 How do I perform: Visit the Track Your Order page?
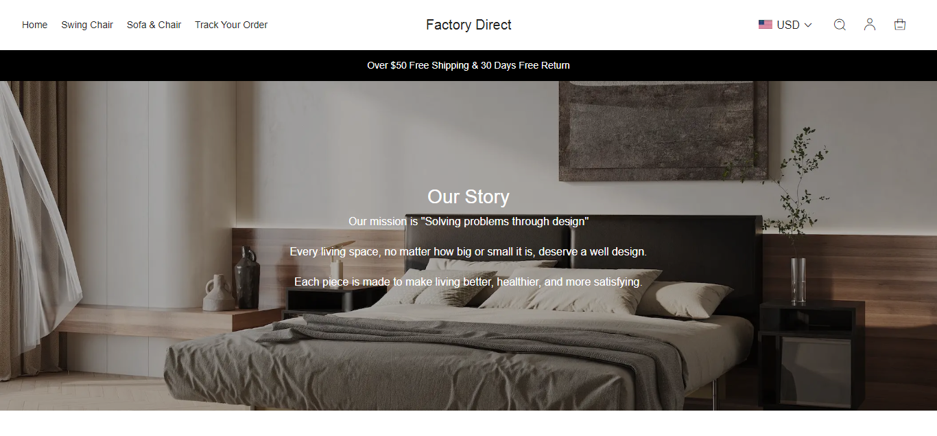231,25
